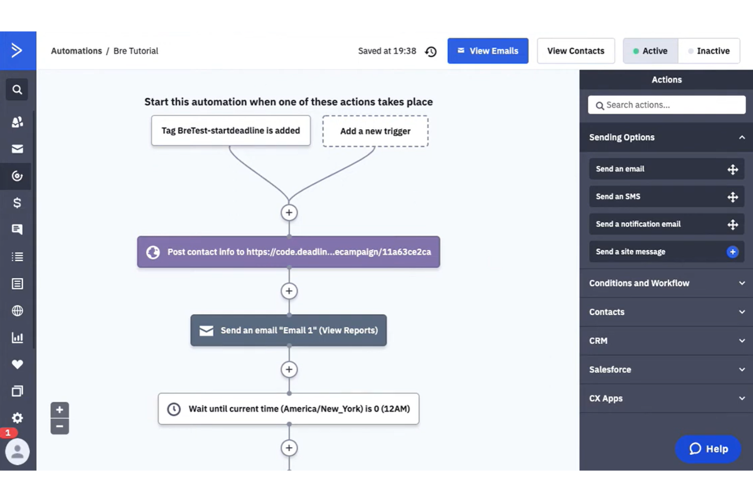Open the stacked pages icon in sidebar
Viewport: 753px width, 502px height.
pos(17,391)
